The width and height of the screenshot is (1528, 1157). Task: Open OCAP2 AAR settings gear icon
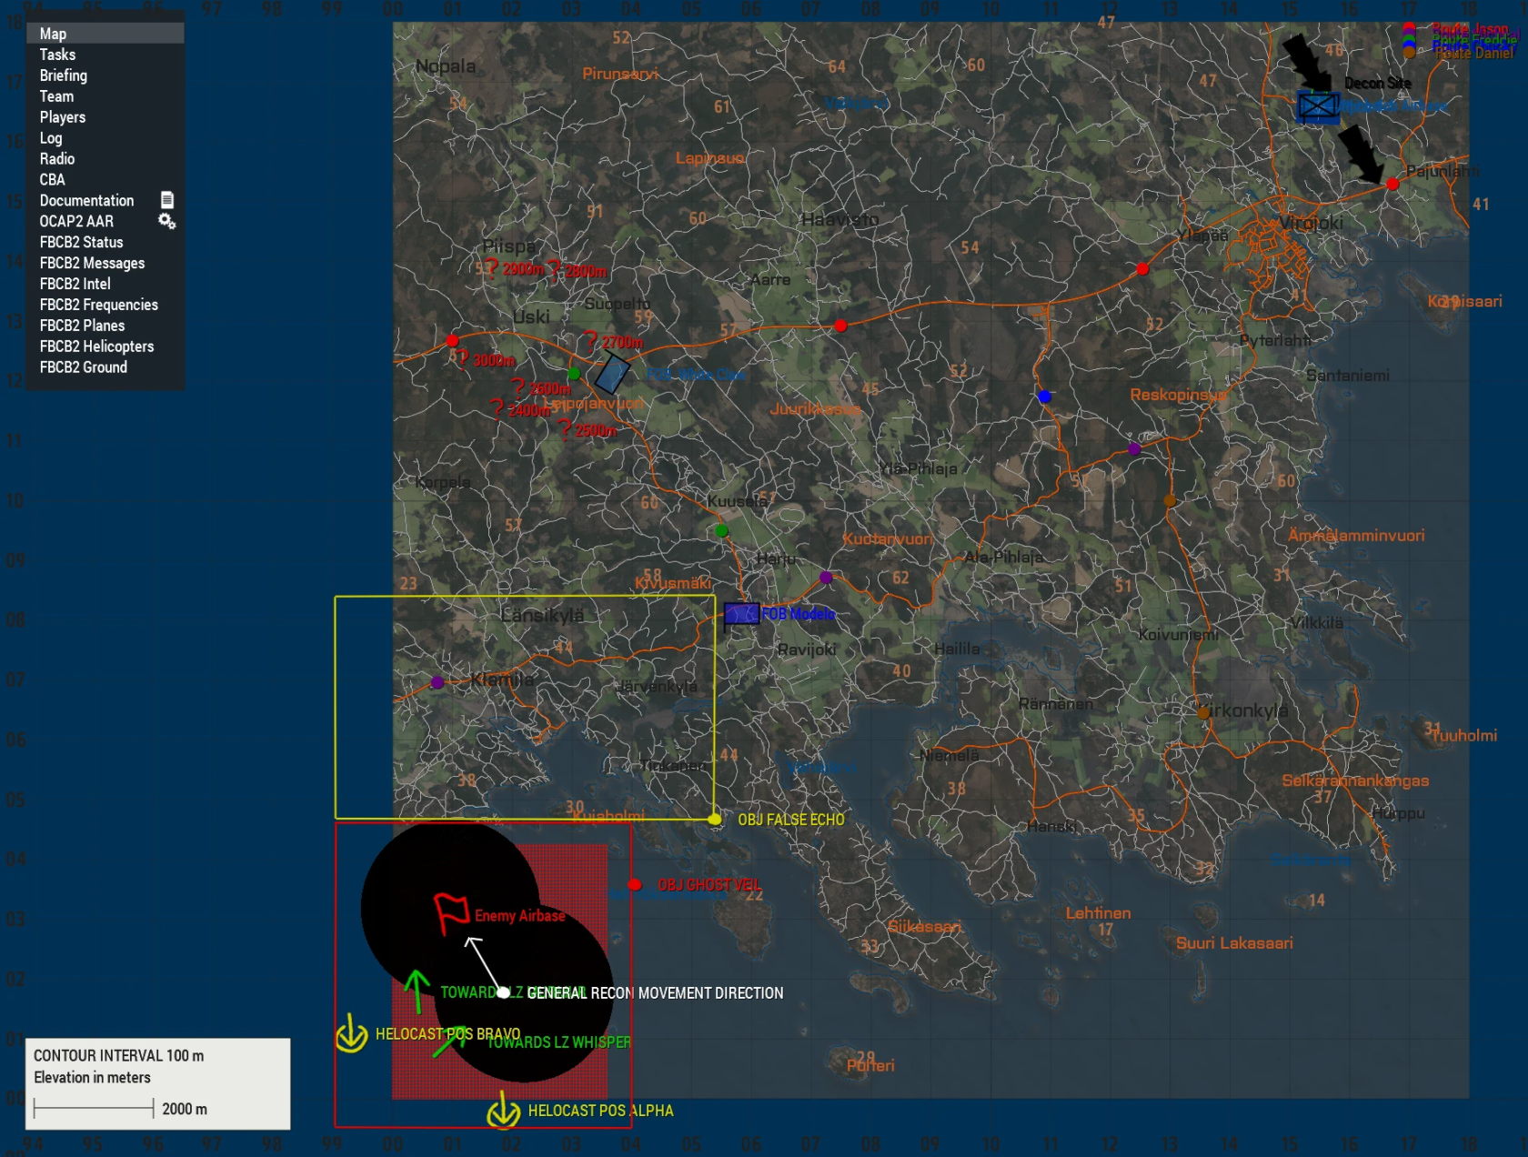[x=166, y=221]
